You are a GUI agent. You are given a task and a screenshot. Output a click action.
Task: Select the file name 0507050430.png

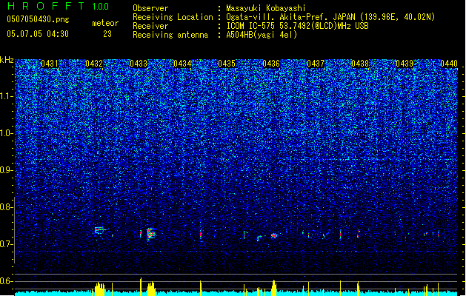38,19
